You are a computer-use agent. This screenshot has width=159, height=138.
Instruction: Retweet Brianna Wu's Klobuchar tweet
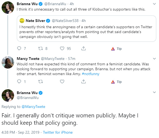tap(40, 49)
